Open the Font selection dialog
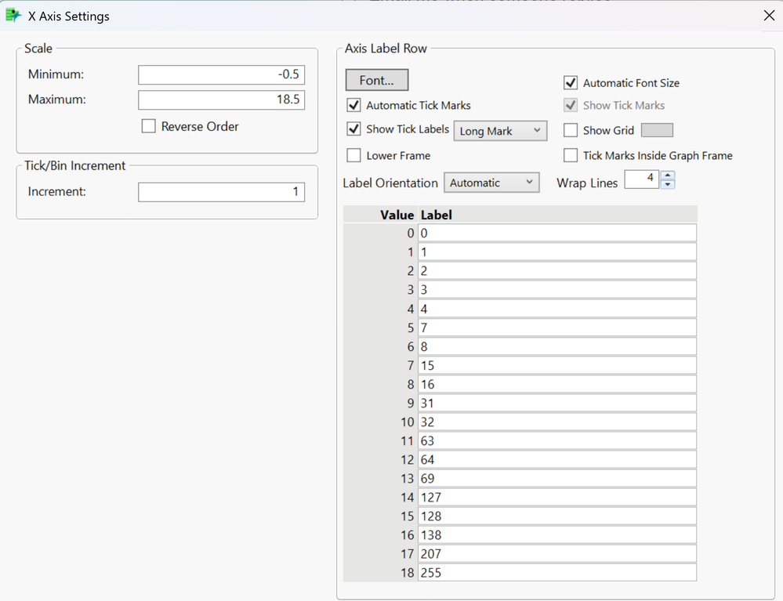Screen dimensions: 783x601 [x=376, y=79]
